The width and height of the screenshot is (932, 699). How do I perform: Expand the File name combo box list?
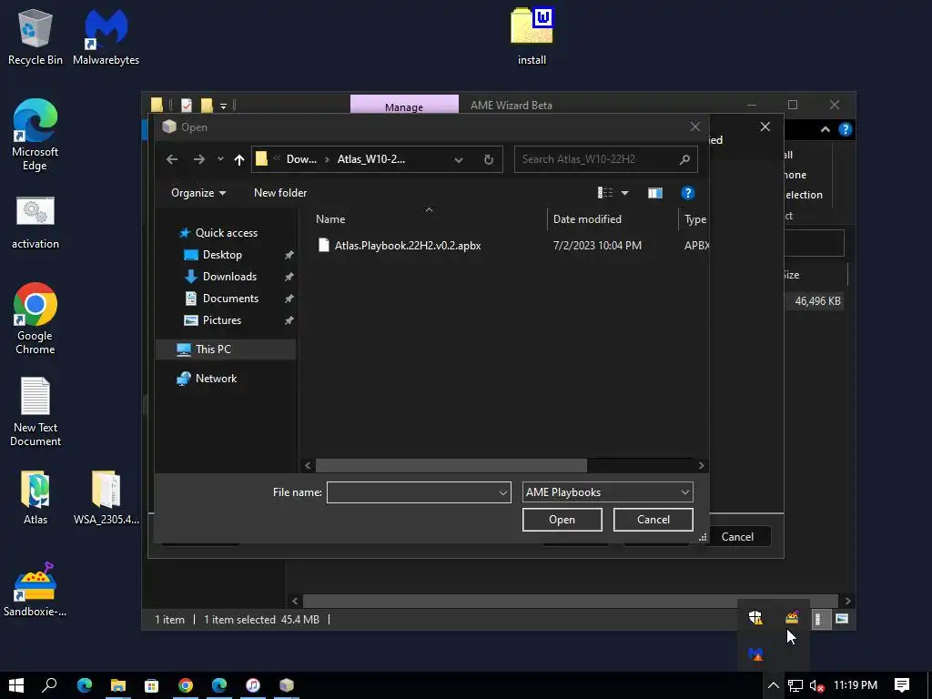click(502, 492)
